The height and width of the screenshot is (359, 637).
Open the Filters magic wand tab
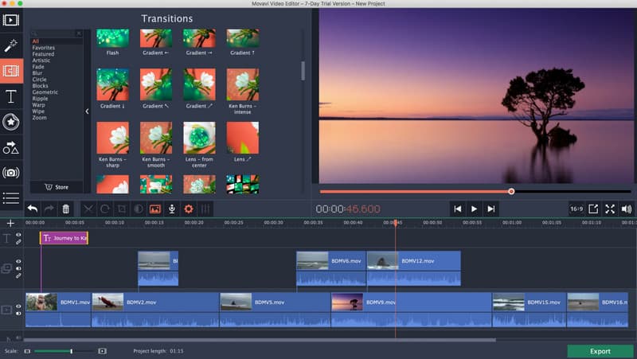(x=11, y=45)
